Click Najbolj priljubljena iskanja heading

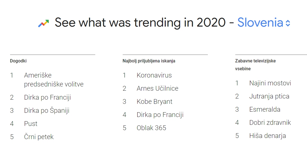(149, 61)
